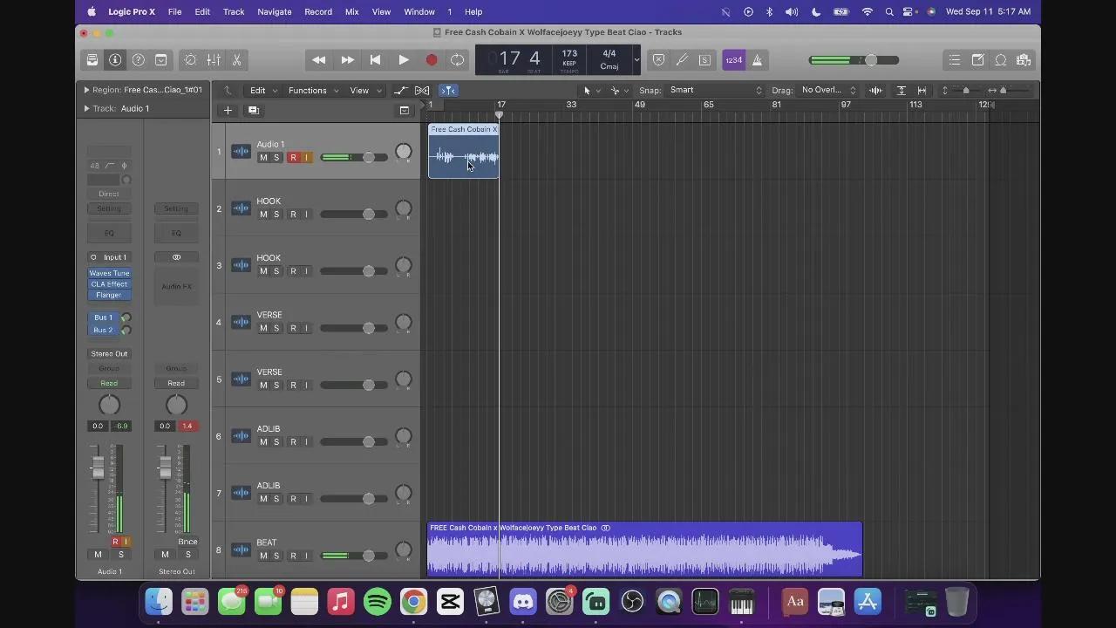Click the red Record button

pyautogui.click(x=431, y=60)
